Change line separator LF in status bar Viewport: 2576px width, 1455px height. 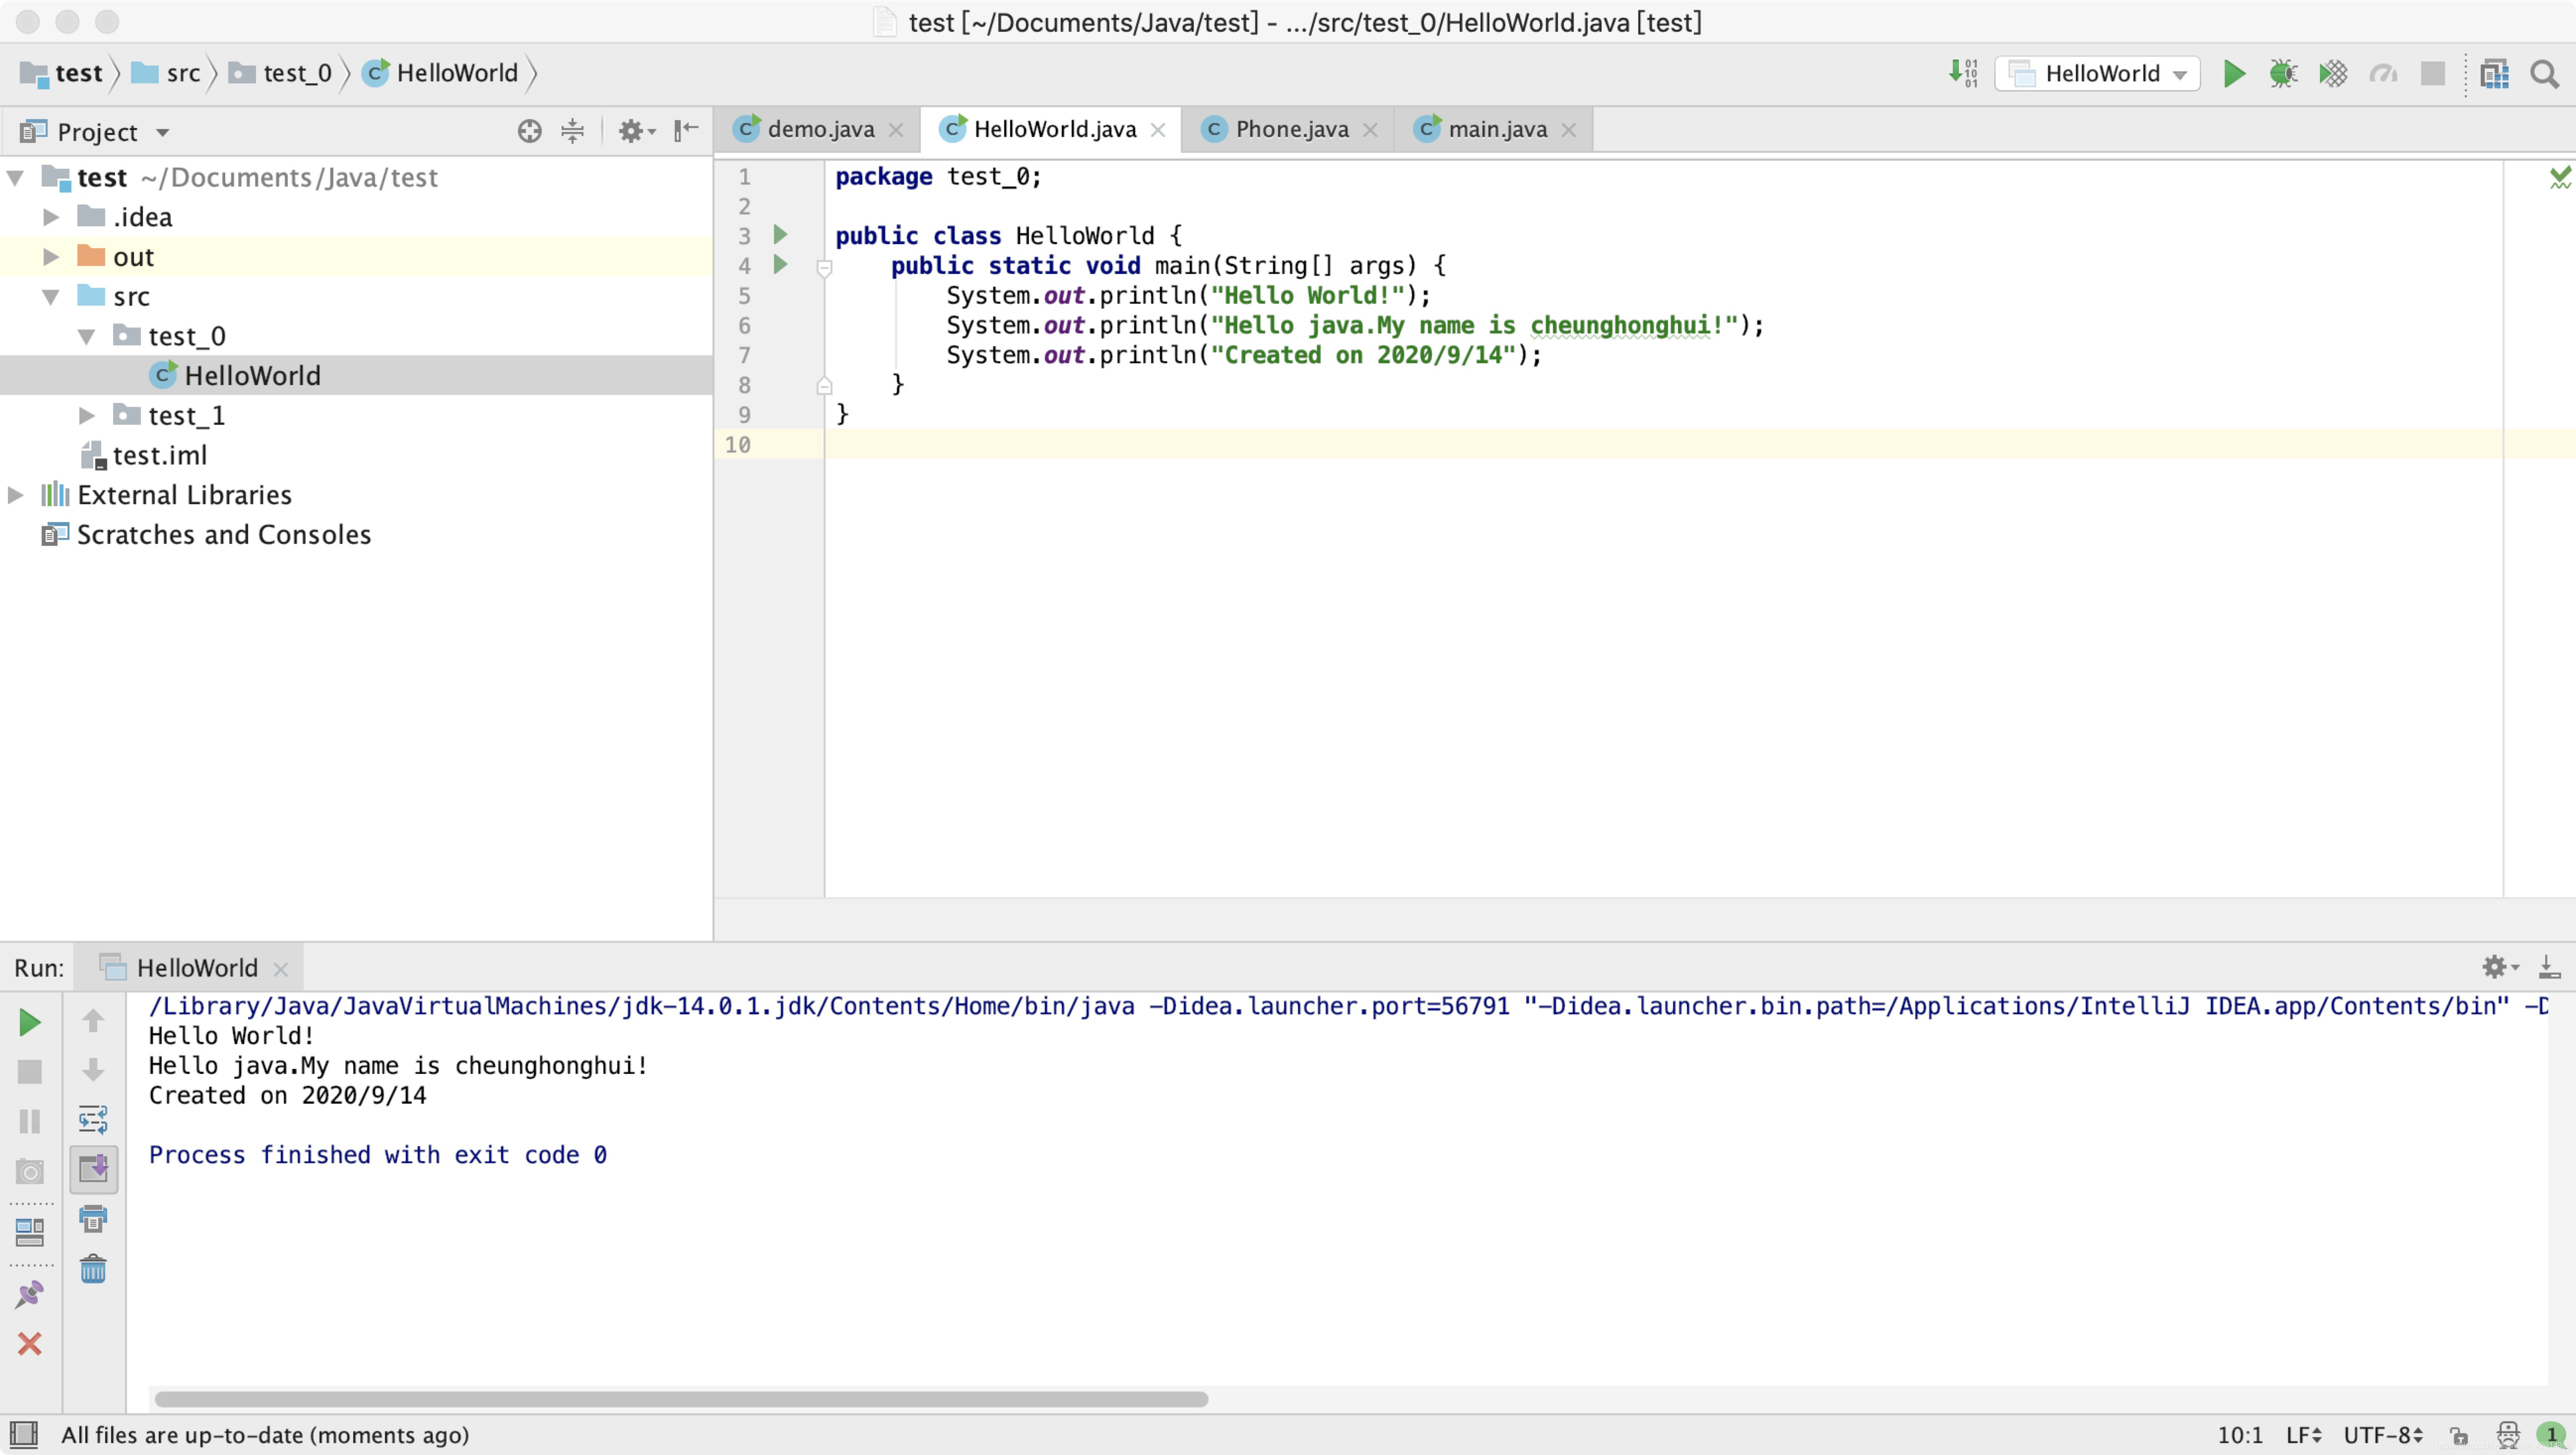coord(2304,1436)
